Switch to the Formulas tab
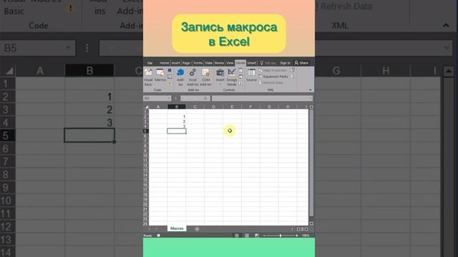Screen dimensions: 458x257 tap(198, 63)
